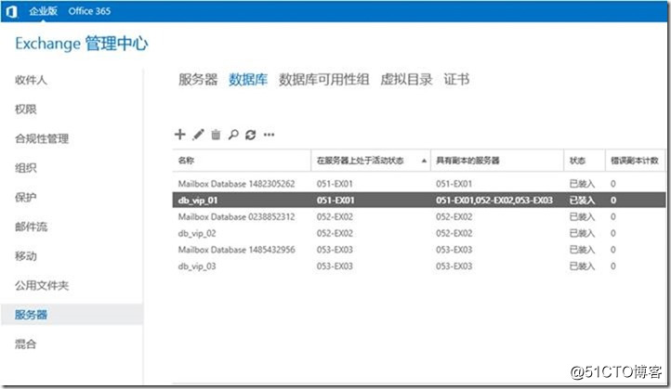Select the 数据库 tab
This screenshot has width=671, height=389.
click(x=248, y=79)
